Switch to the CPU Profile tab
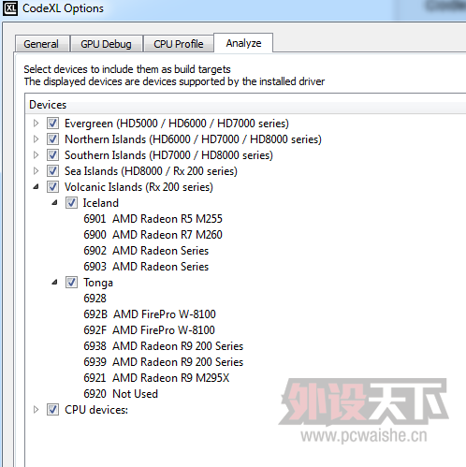 point(179,44)
